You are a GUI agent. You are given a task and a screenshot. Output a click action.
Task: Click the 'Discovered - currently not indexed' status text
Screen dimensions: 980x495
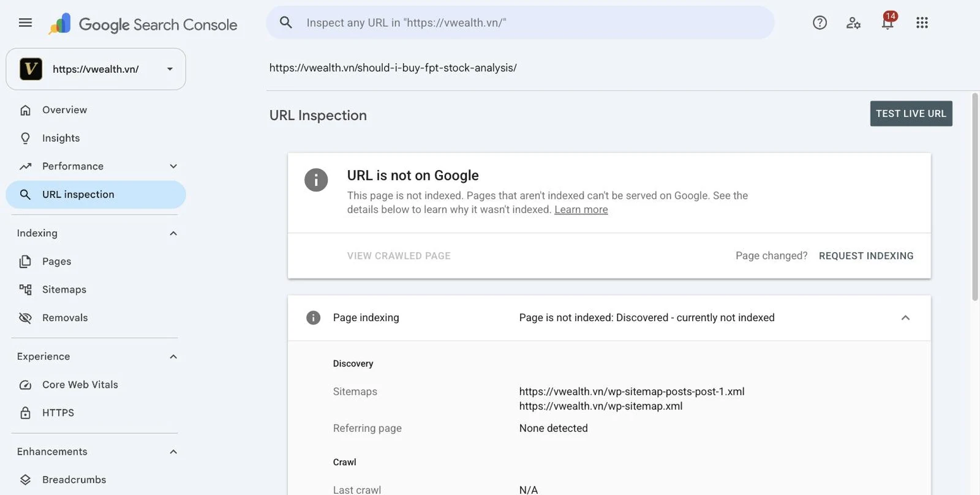695,318
